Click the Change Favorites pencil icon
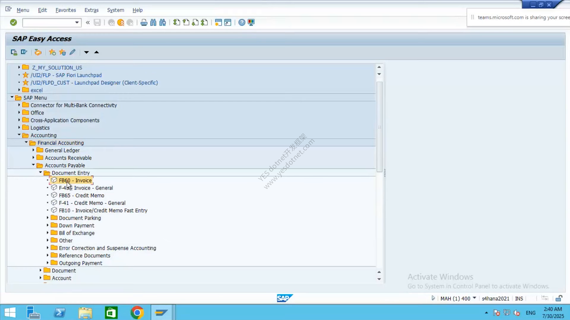This screenshot has width=570, height=320. [x=72, y=52]
